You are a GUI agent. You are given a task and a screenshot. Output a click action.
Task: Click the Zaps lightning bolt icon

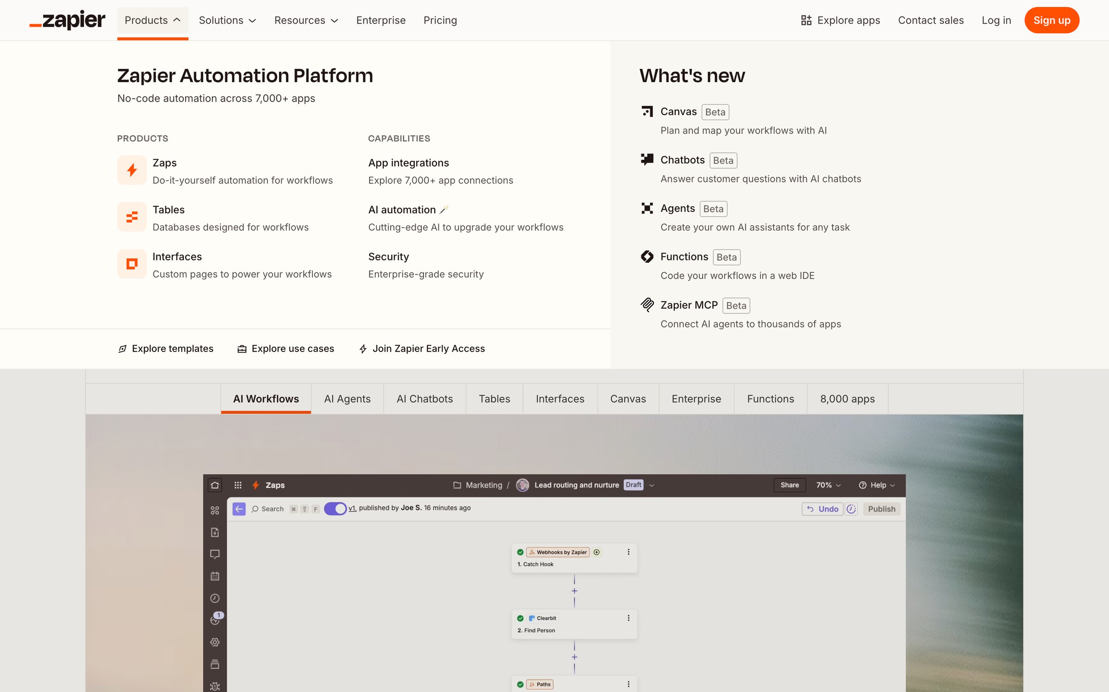click(132, 170)
